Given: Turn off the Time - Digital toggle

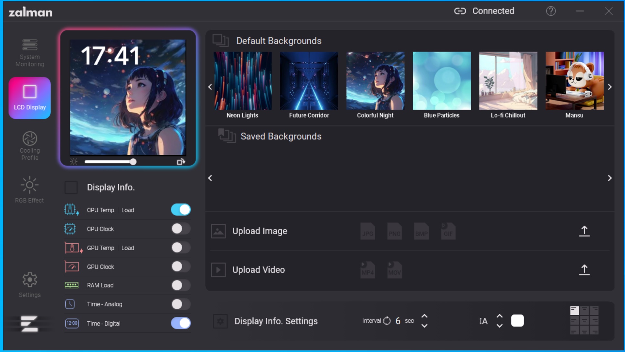Looking at the screenshot, I should pyautogui.click(x=181, y=323).
